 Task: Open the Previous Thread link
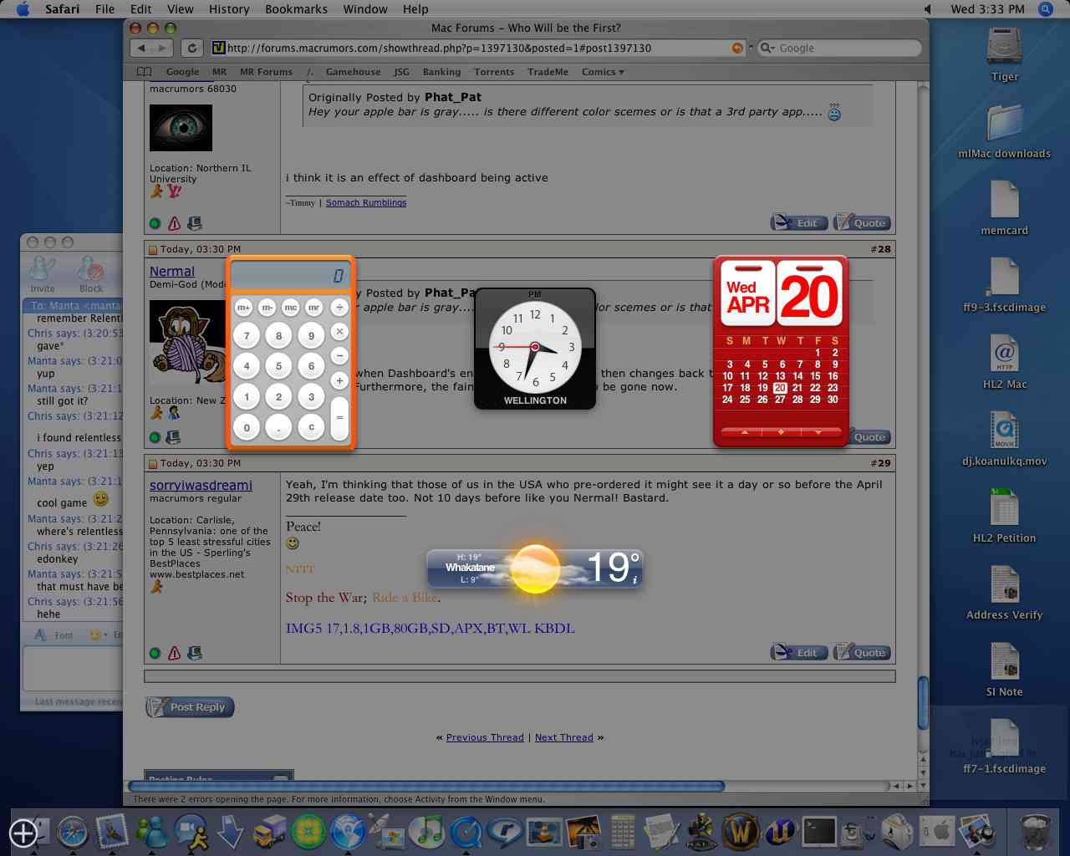click(485, 737)
